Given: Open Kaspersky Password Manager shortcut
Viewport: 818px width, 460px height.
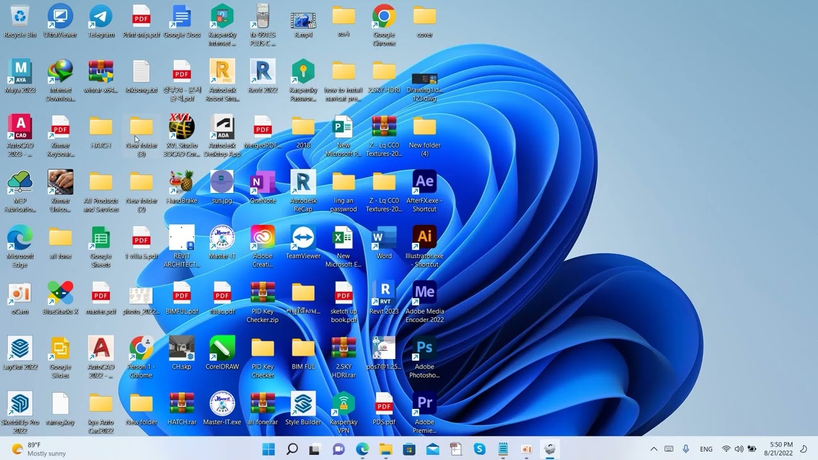Looking at the screenshot, I should pyautogui.click(x=303, y=81).
